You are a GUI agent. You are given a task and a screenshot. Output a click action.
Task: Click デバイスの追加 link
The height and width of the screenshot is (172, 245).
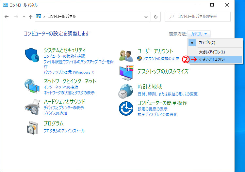point(55,113)
